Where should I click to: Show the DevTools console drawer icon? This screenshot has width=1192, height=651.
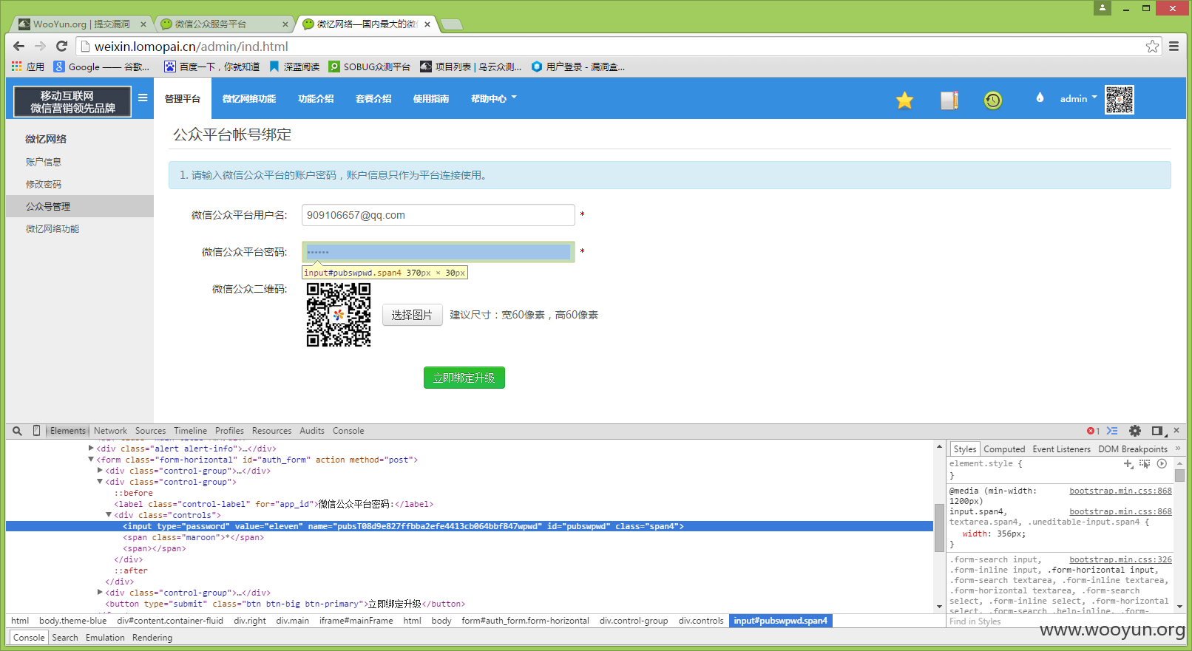click(1112, 431)
